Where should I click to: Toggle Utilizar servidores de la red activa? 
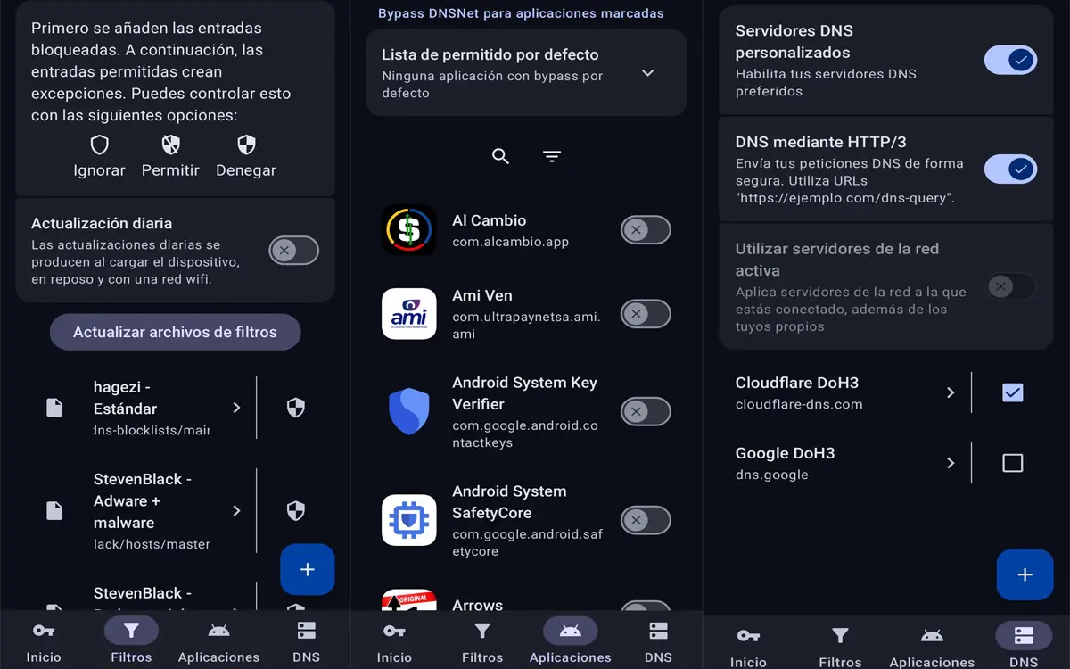pos(1011,286)
